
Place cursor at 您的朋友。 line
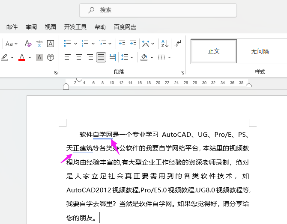81,218
